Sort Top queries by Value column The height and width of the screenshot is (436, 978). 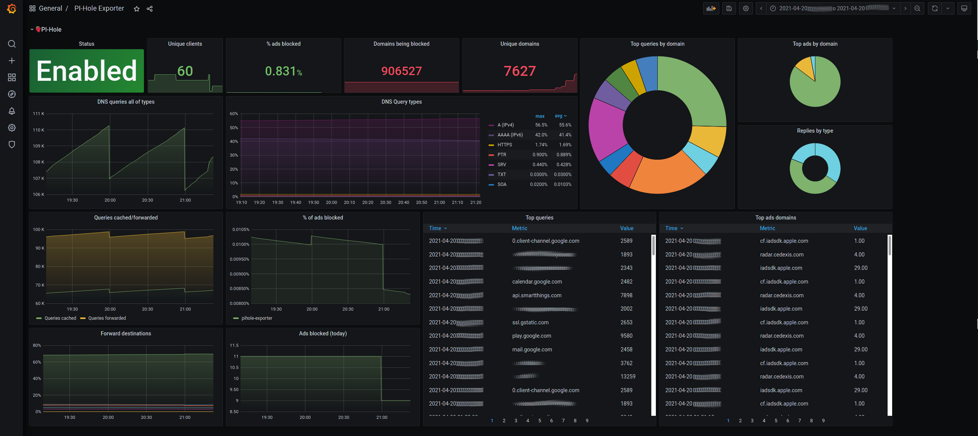tap(626, 228)
